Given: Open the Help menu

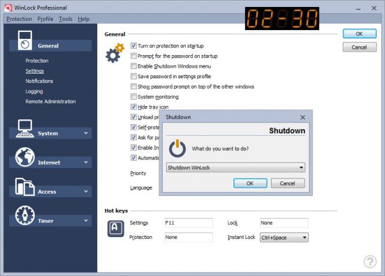Looking at the screenshot, I should click(x=83, y=19).
